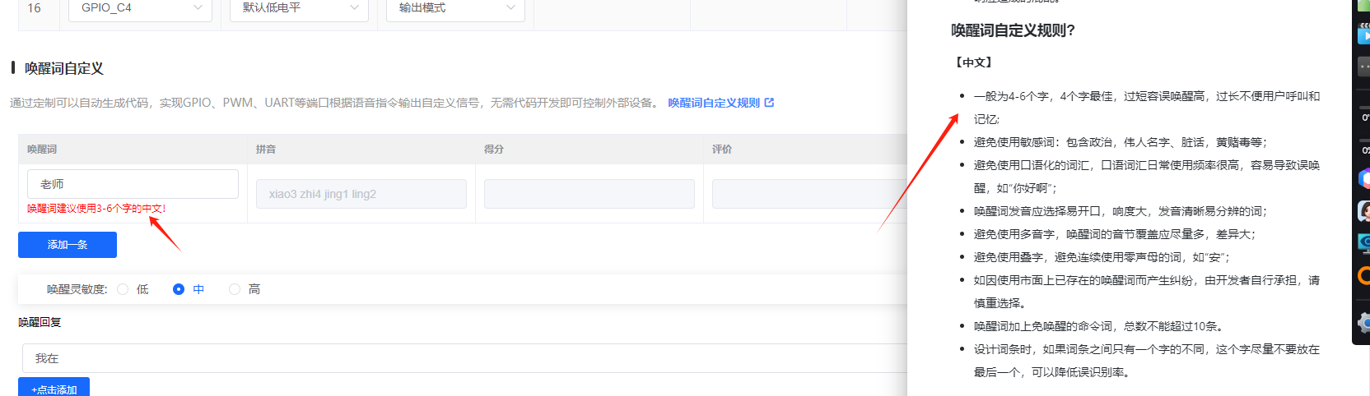Click the bullet starting 避免使用叠字
Screen dimensions: 1370x396
click(x=1102, y=257)
